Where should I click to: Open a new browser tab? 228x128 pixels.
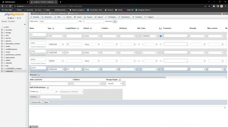(60, 2)
